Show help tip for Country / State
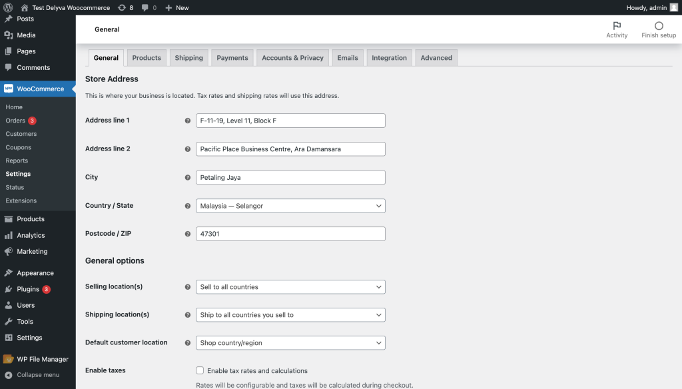The image size is (682, 389). coord(187,206)
